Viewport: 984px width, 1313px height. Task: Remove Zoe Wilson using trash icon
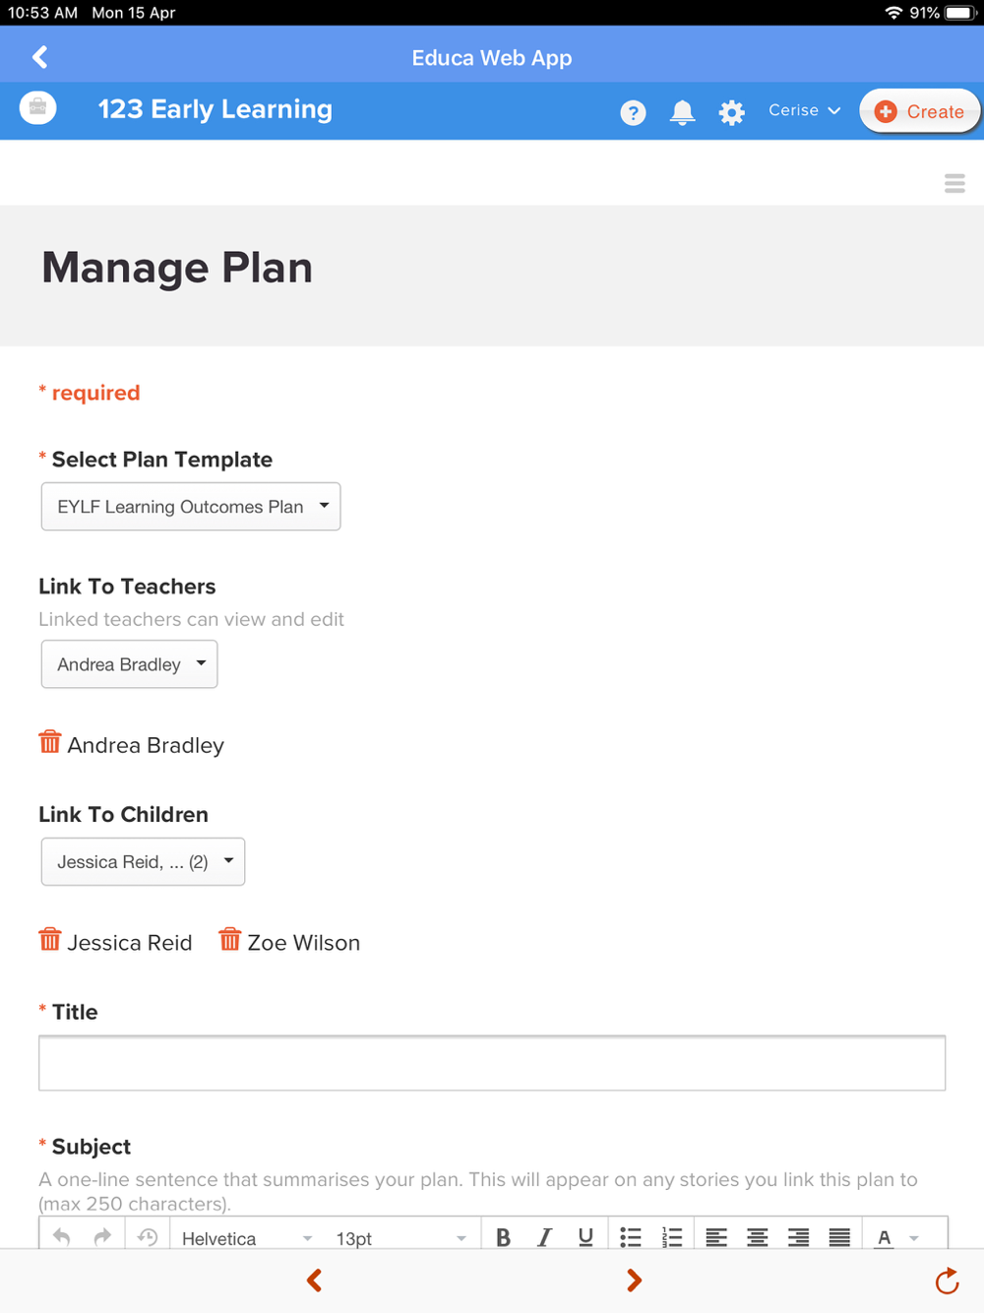(x=229, y=940)
